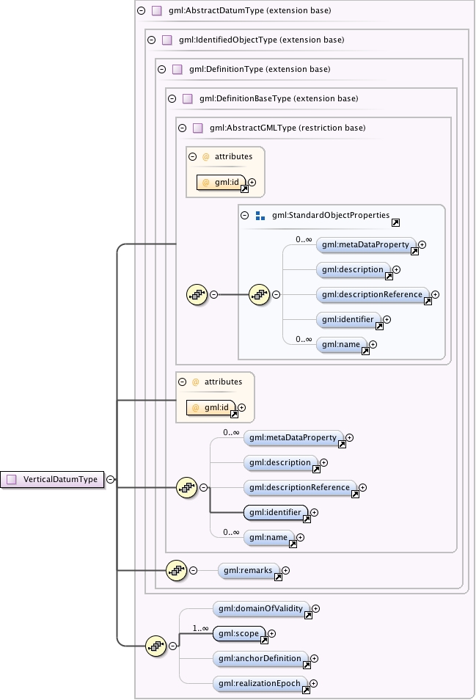This screenshot has width=476, height=700.
Task: Collapse the gml:StandardObjectProperties group
Action: 244,215
